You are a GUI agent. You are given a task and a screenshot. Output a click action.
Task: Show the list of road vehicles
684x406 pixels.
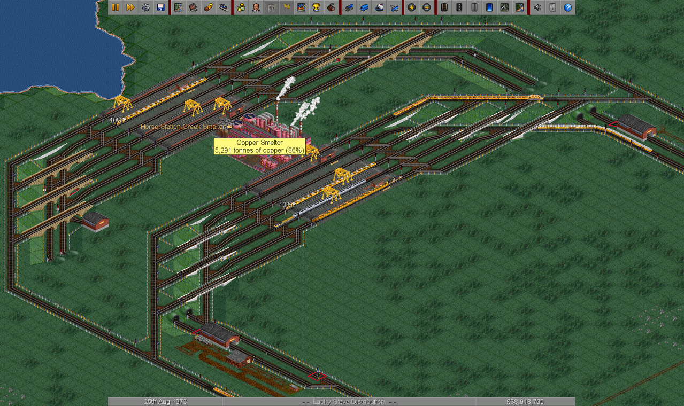click(364, 7)
